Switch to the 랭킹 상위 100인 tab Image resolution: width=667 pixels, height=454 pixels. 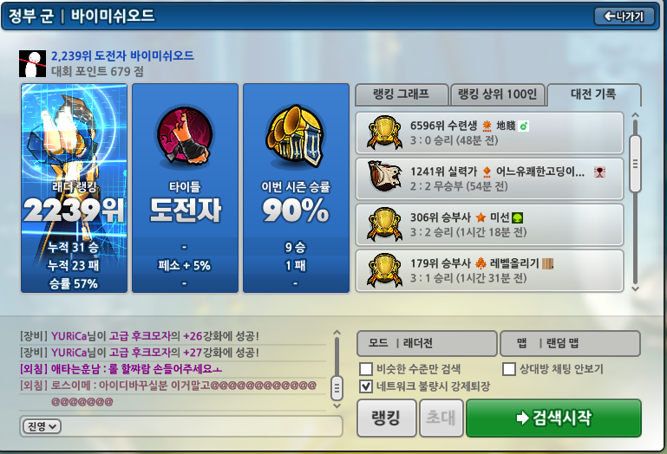point(498,94)
